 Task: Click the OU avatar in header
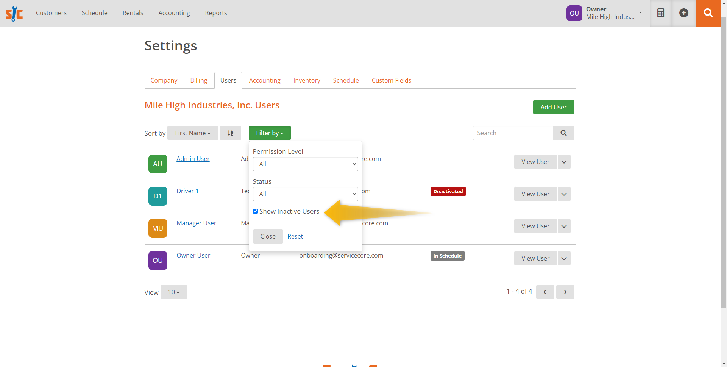[574, 13]
